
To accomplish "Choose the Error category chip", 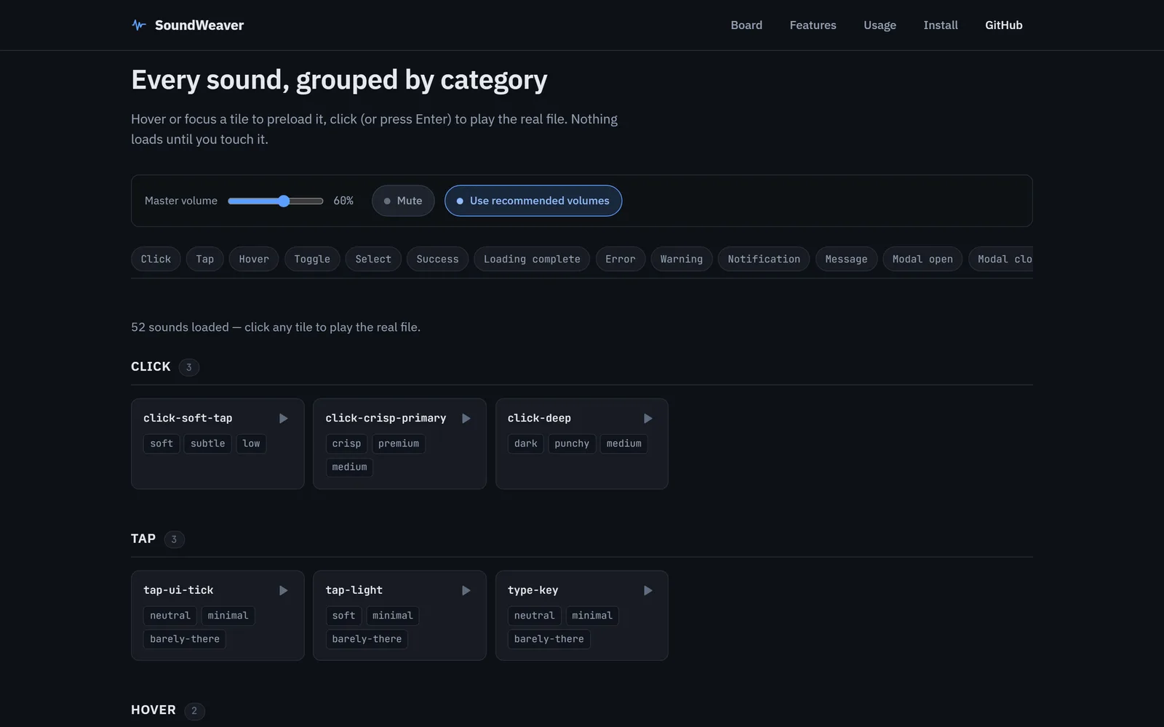I will coord(621,260).
